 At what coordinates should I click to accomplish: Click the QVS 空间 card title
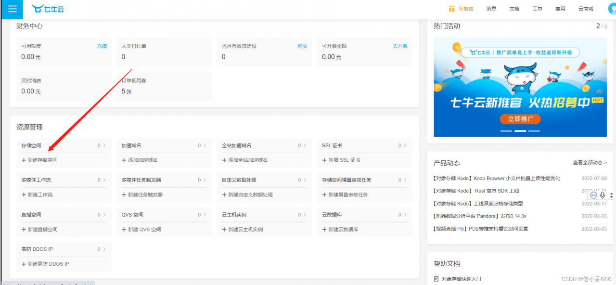click(132, 215)
